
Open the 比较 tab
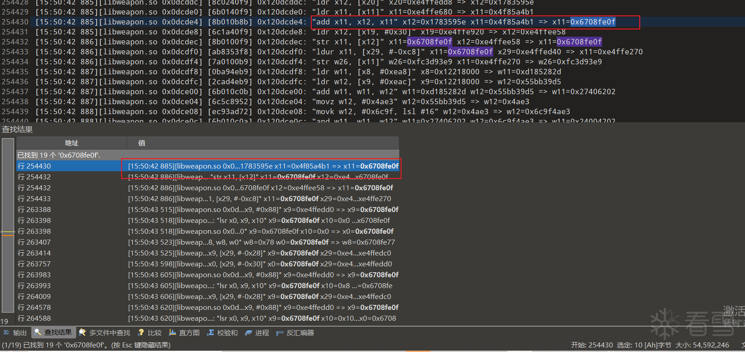[150, 333]
